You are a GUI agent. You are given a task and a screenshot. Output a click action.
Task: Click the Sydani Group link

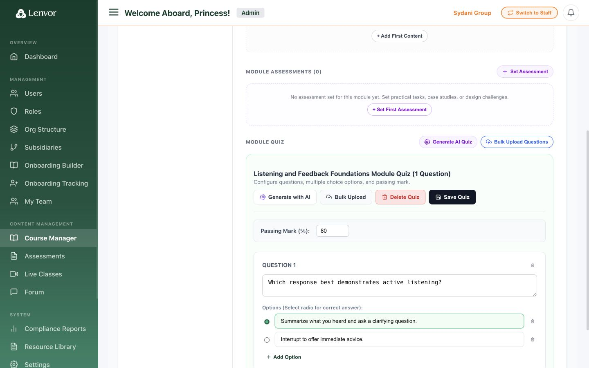point(472,13)
